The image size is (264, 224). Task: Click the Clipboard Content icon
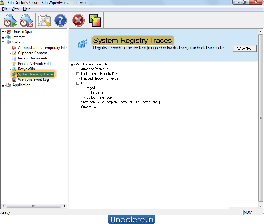pos(14,53)
